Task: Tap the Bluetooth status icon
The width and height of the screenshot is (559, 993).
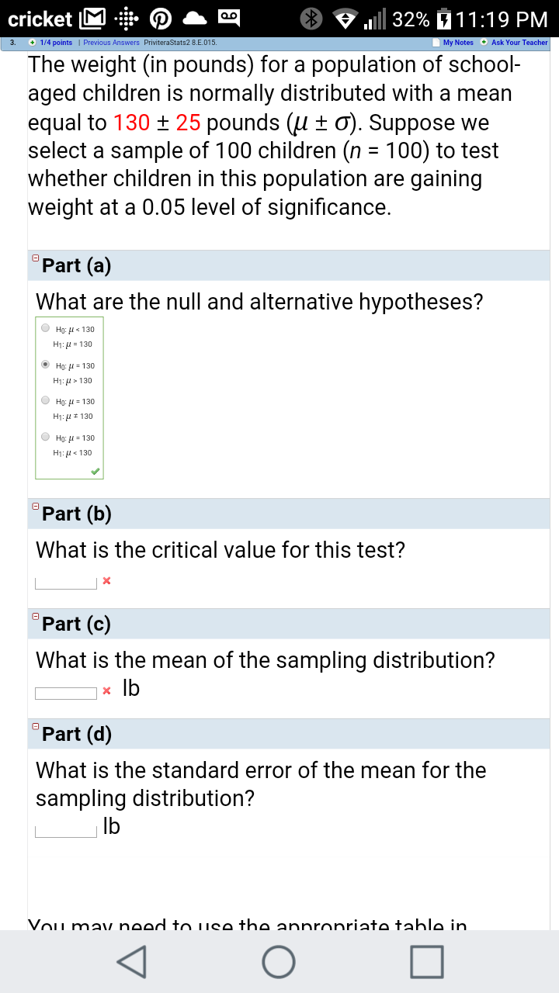Action: (311, 19)
